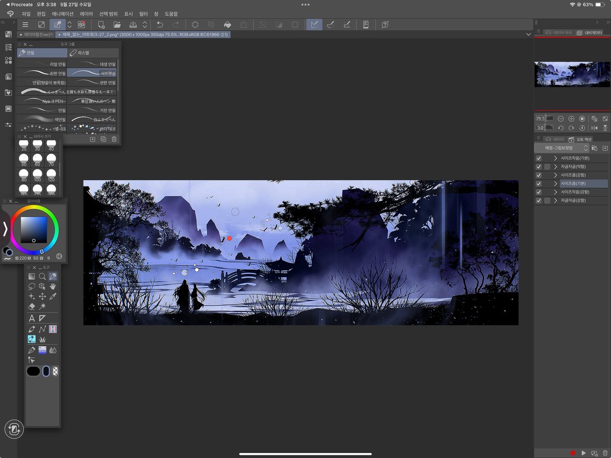The width and height of the screenshot is (611, 458).
Task: Select the Eyedropper tool
Action: pos(53,296)
